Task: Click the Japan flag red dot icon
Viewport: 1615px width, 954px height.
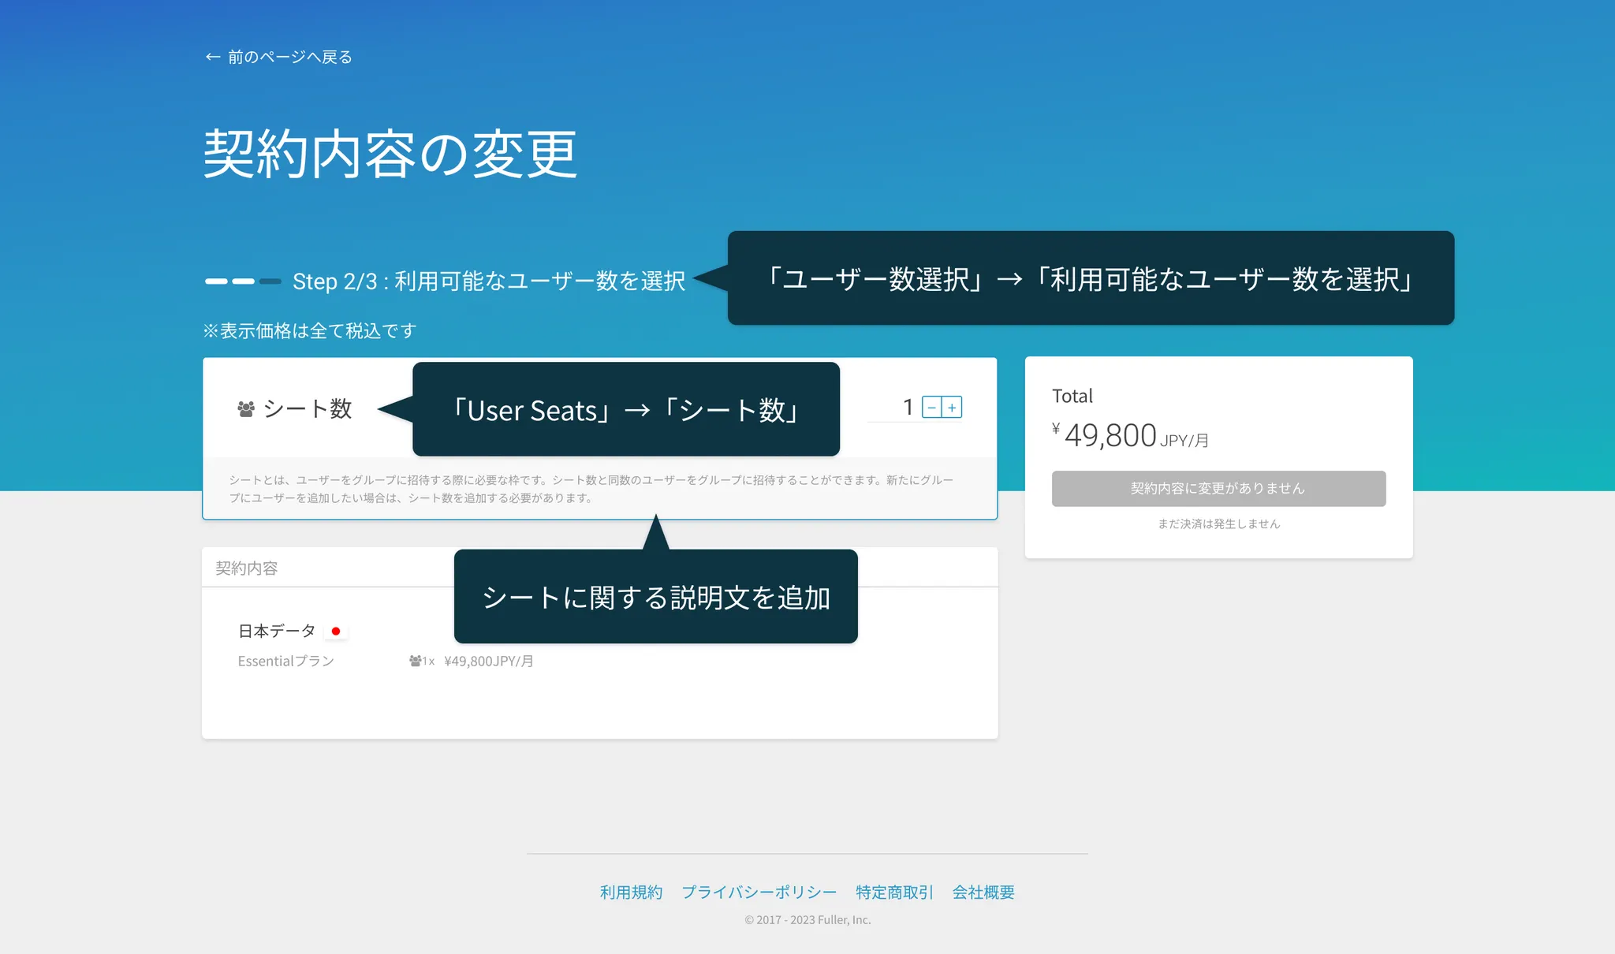Action: pos(336,631)
